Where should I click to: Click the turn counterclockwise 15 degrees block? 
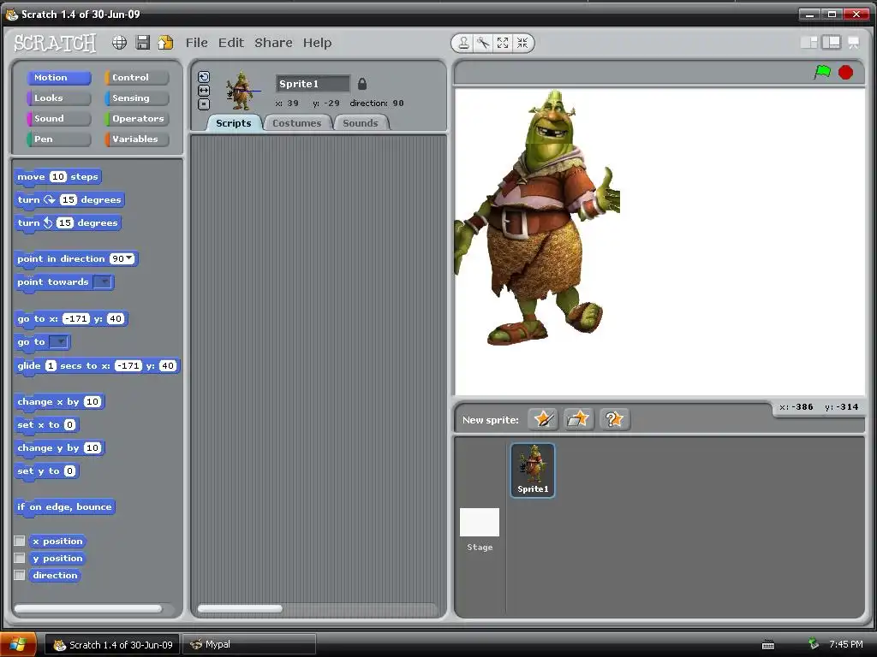point(68,223)
